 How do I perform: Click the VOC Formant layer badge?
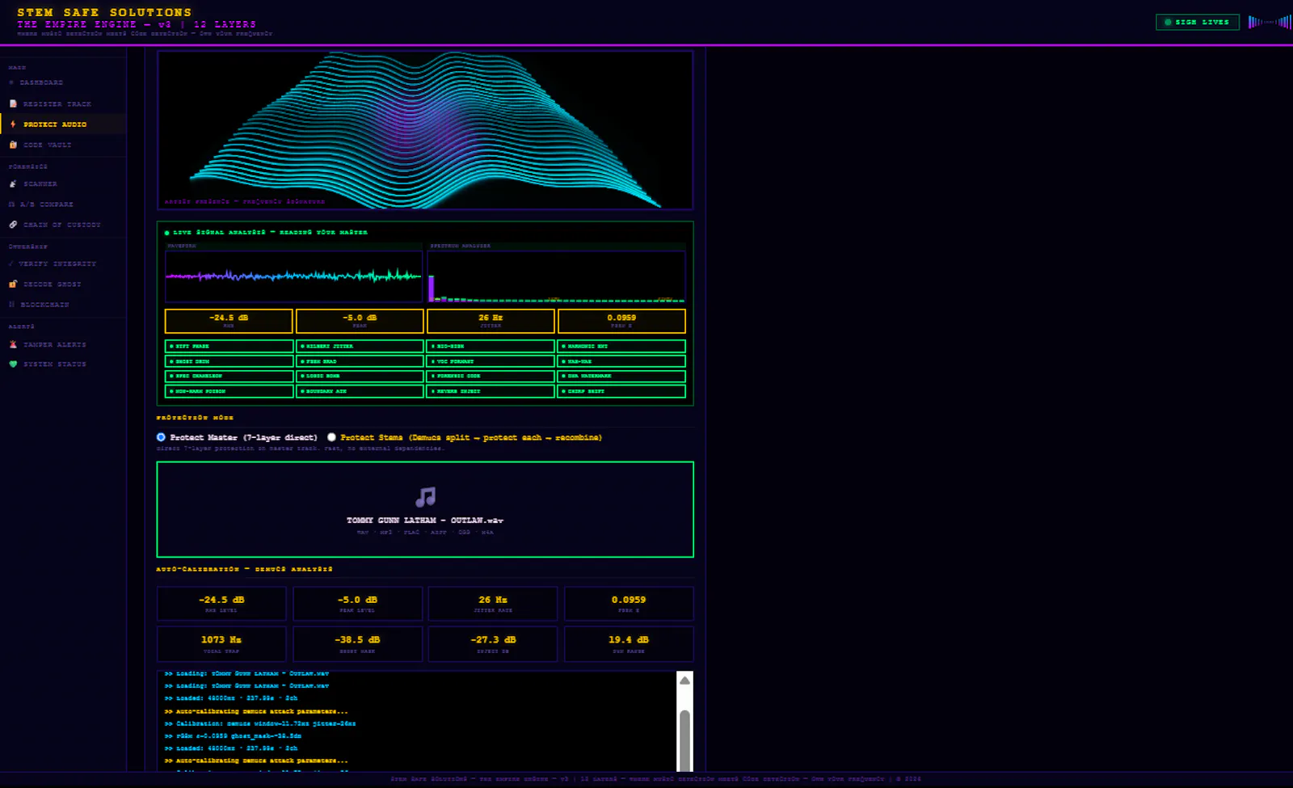(x=491, y=361)
